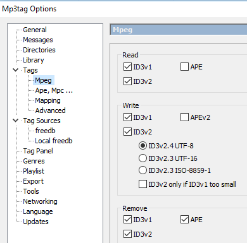Select the Export tree entry
The image size is (247, 243).
click(x=33, y=181)
